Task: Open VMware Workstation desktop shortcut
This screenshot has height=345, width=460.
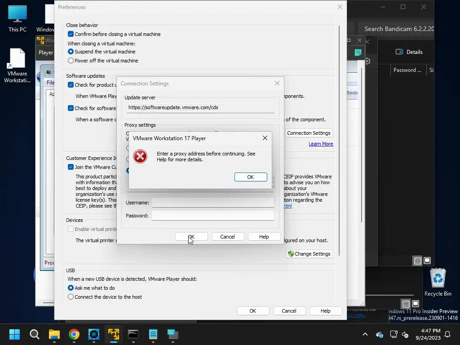Action: click(18, 66)
